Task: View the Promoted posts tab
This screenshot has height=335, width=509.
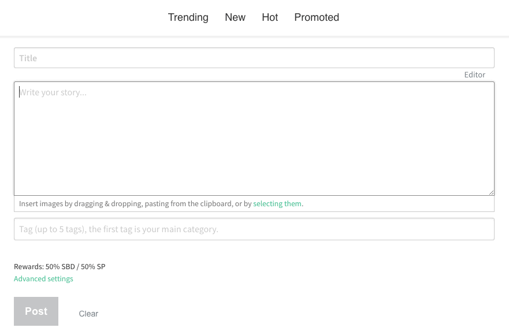Action: (317, 17)
